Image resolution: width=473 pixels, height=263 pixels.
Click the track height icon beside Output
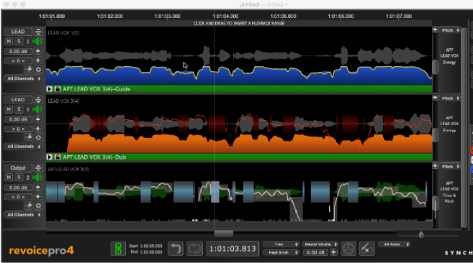click(38, 168)
